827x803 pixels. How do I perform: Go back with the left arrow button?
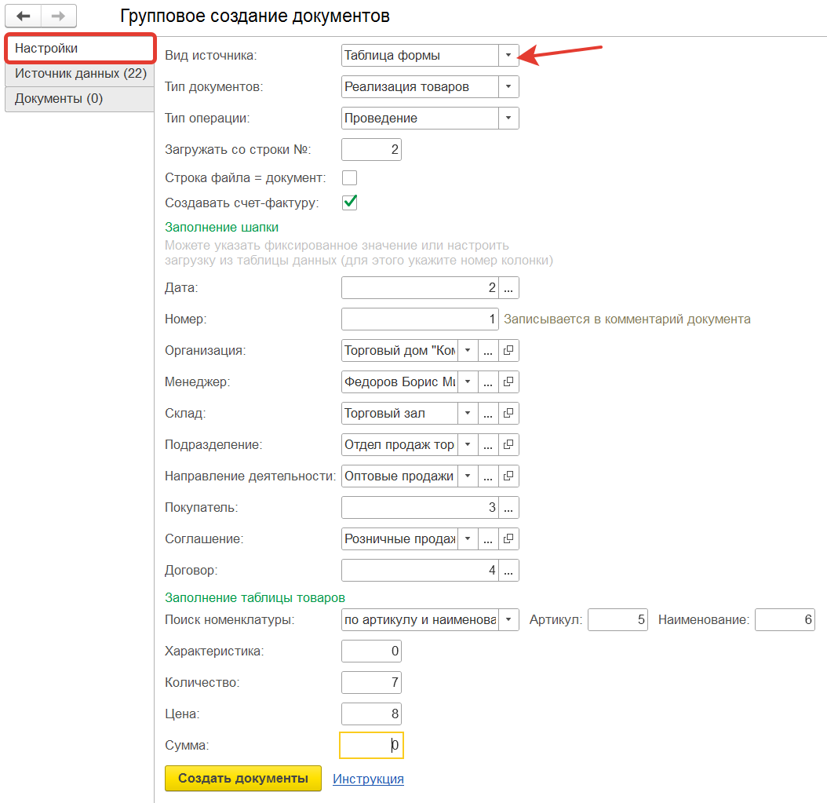point(24,16)
